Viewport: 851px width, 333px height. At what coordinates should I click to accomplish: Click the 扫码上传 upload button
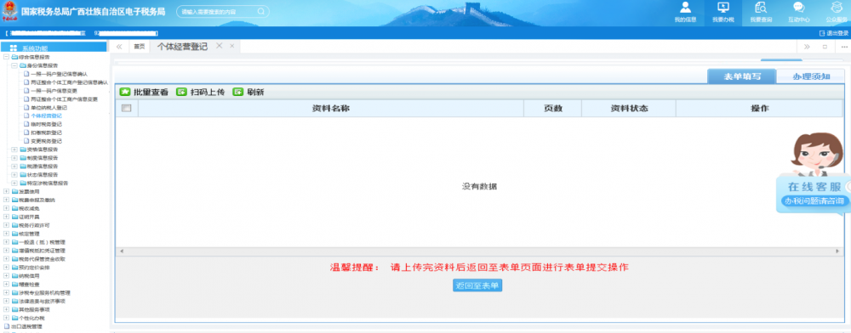click(200, 92)
